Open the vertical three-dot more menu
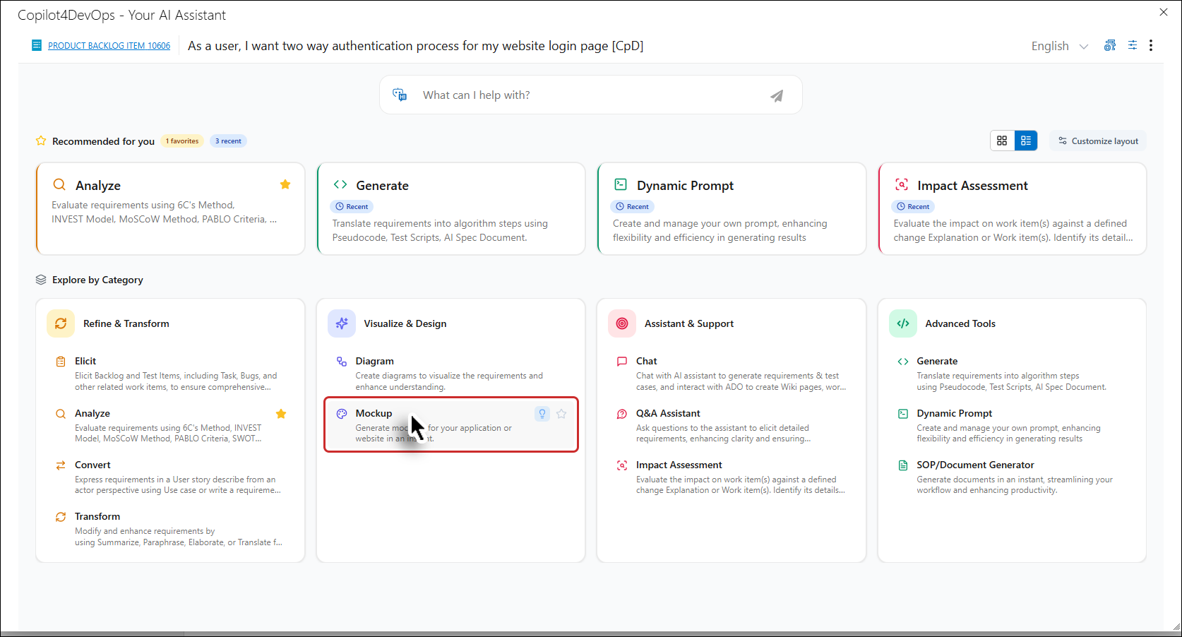The height and width of the screenshot is (637, 1182). [1151, 45]
